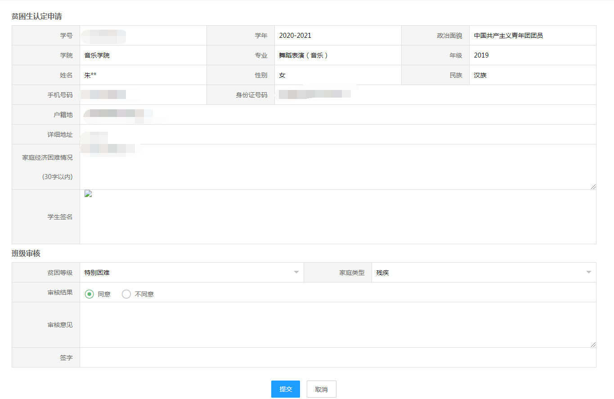Cancel with the 取消 button

321,389
